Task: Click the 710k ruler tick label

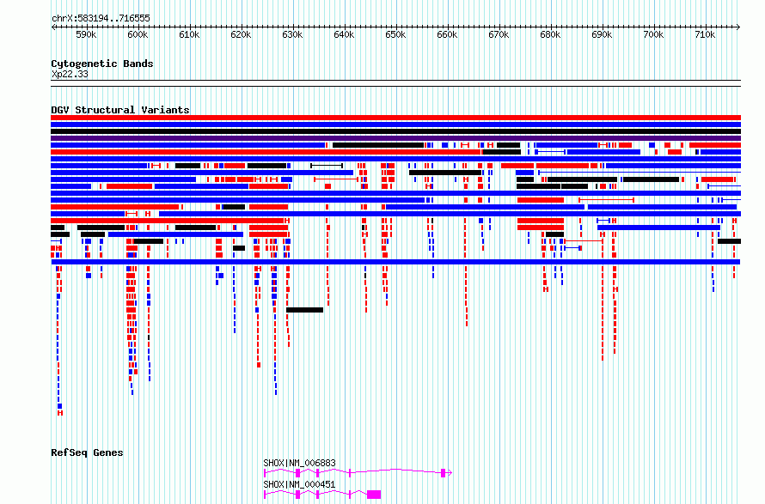Action: 705,34
